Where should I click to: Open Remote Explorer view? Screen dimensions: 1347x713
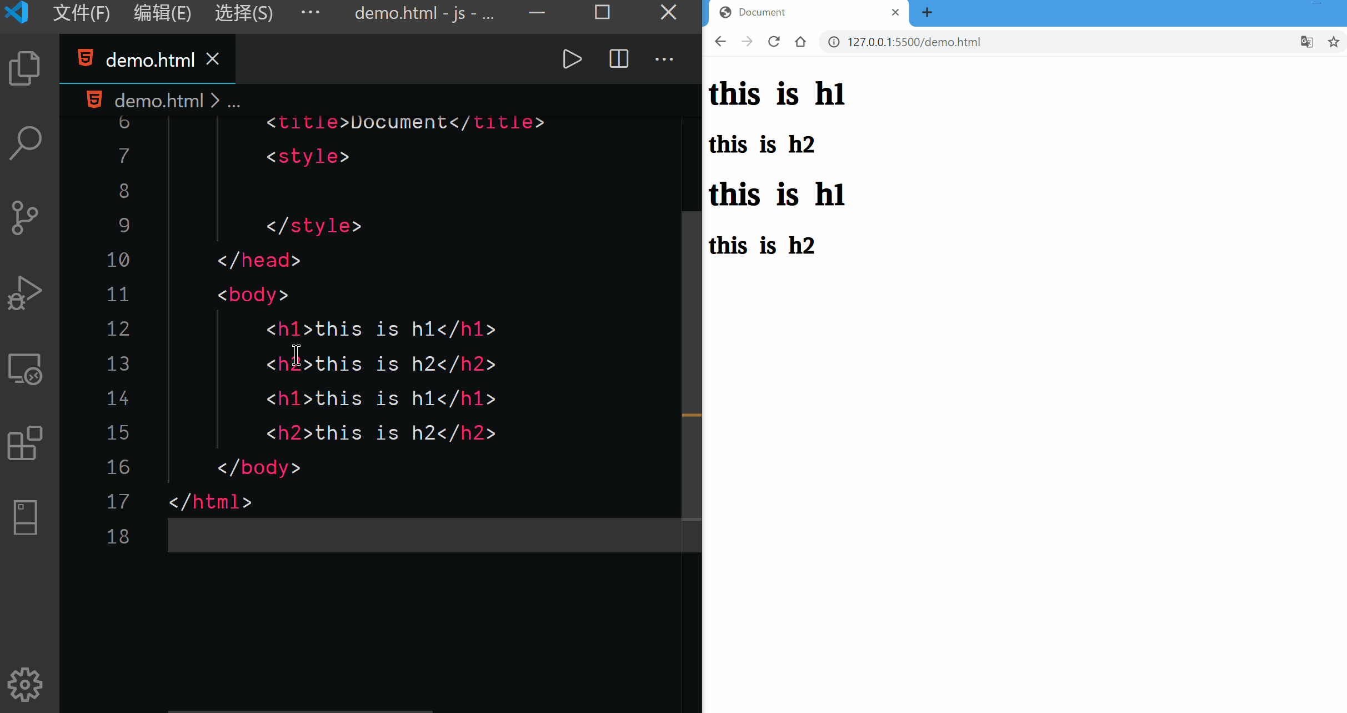coord(24,369)
